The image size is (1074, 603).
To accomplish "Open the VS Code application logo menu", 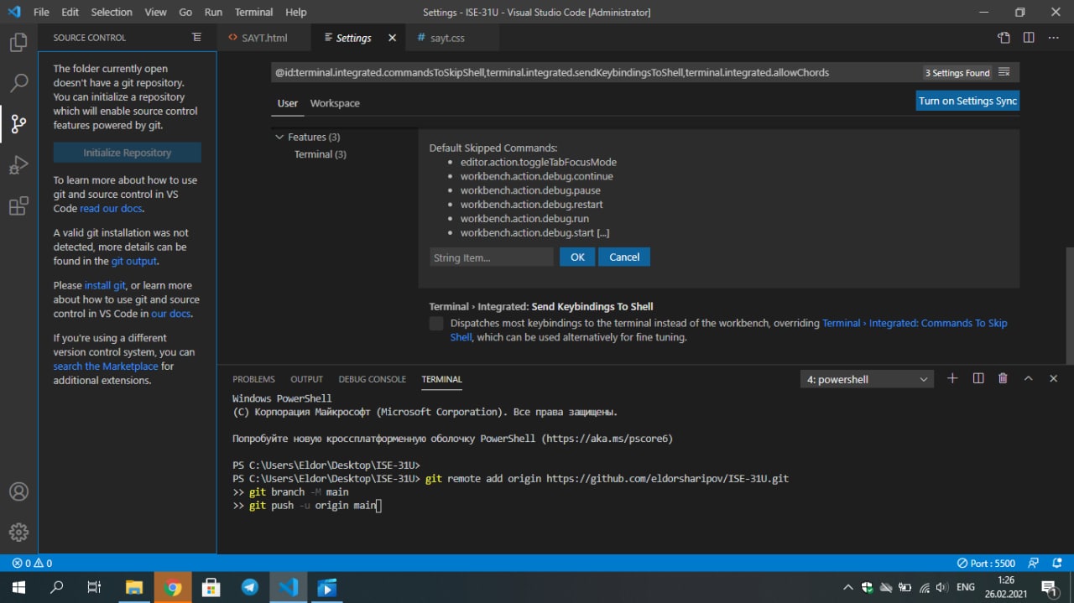I will pyautogui.click(x=13, y=12).
